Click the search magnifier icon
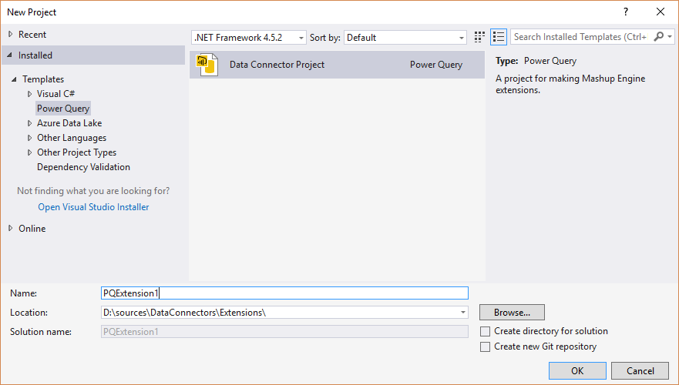 coord(659,37)
